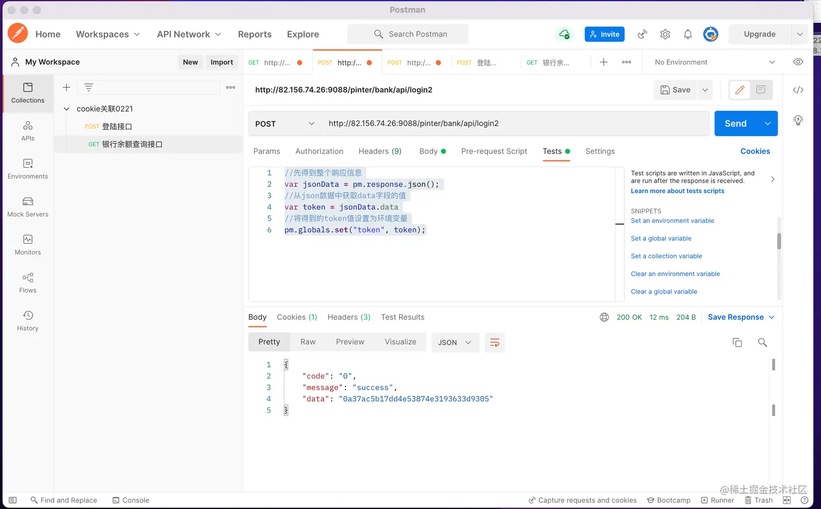Open Trash from the status bar
821x509 pixels.
click(x=759, y=500)
